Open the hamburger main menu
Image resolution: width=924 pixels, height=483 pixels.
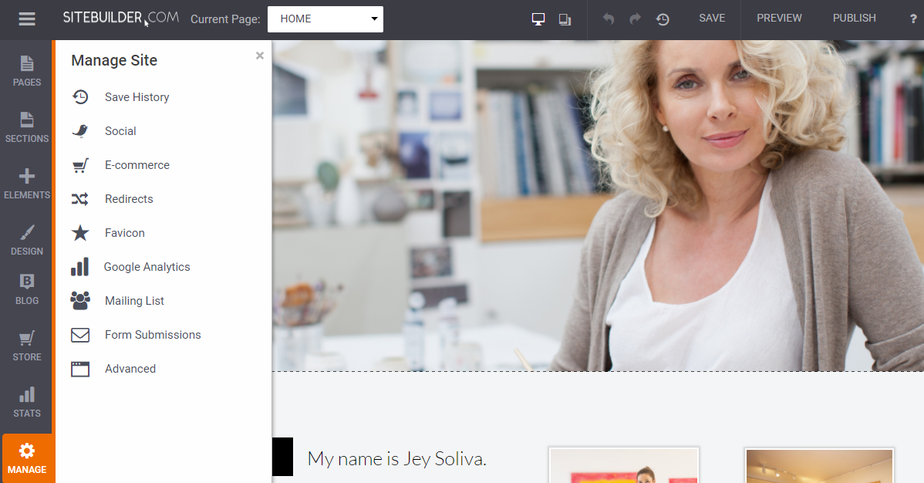point(27,19)
